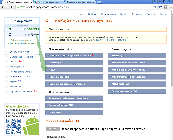Open Мои заказы sidebar link
Image resolution: width=173 pixels, height=140 pixels.
coord(15,86)
